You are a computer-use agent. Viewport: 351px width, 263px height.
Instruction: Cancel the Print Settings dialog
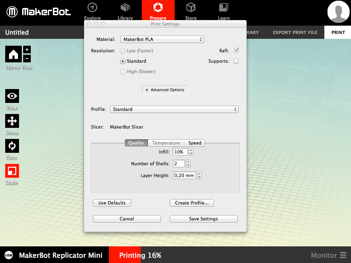tap(127, 219)
